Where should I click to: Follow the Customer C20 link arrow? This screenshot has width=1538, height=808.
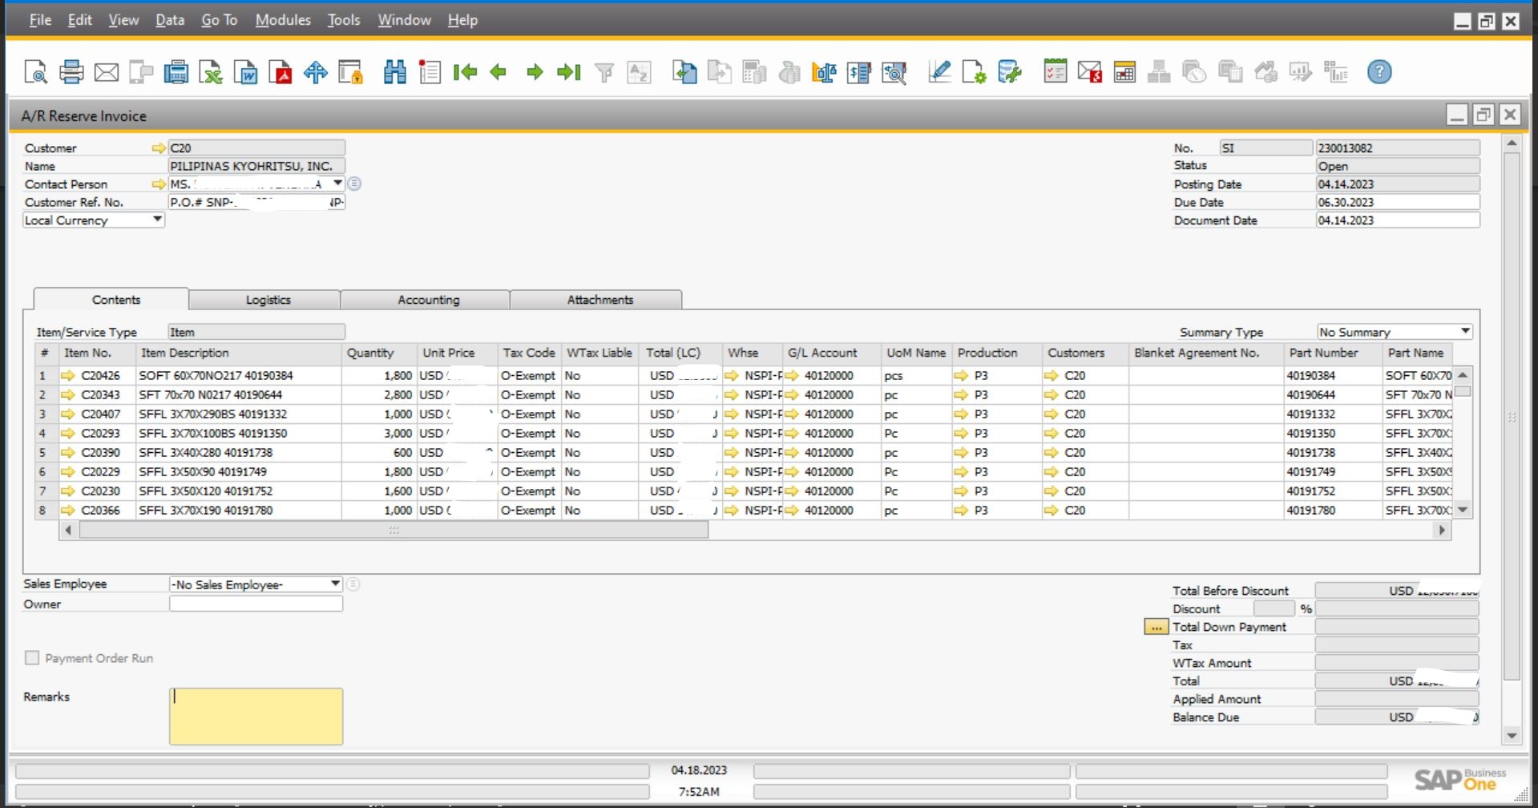[159, 147]
